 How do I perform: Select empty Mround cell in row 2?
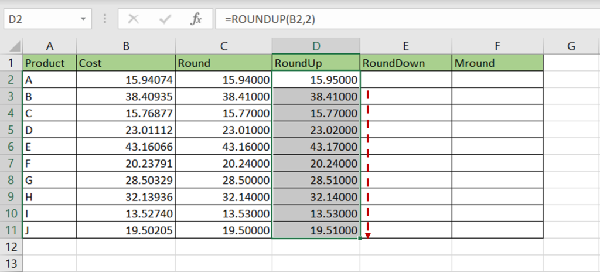(x=497, y=80)
